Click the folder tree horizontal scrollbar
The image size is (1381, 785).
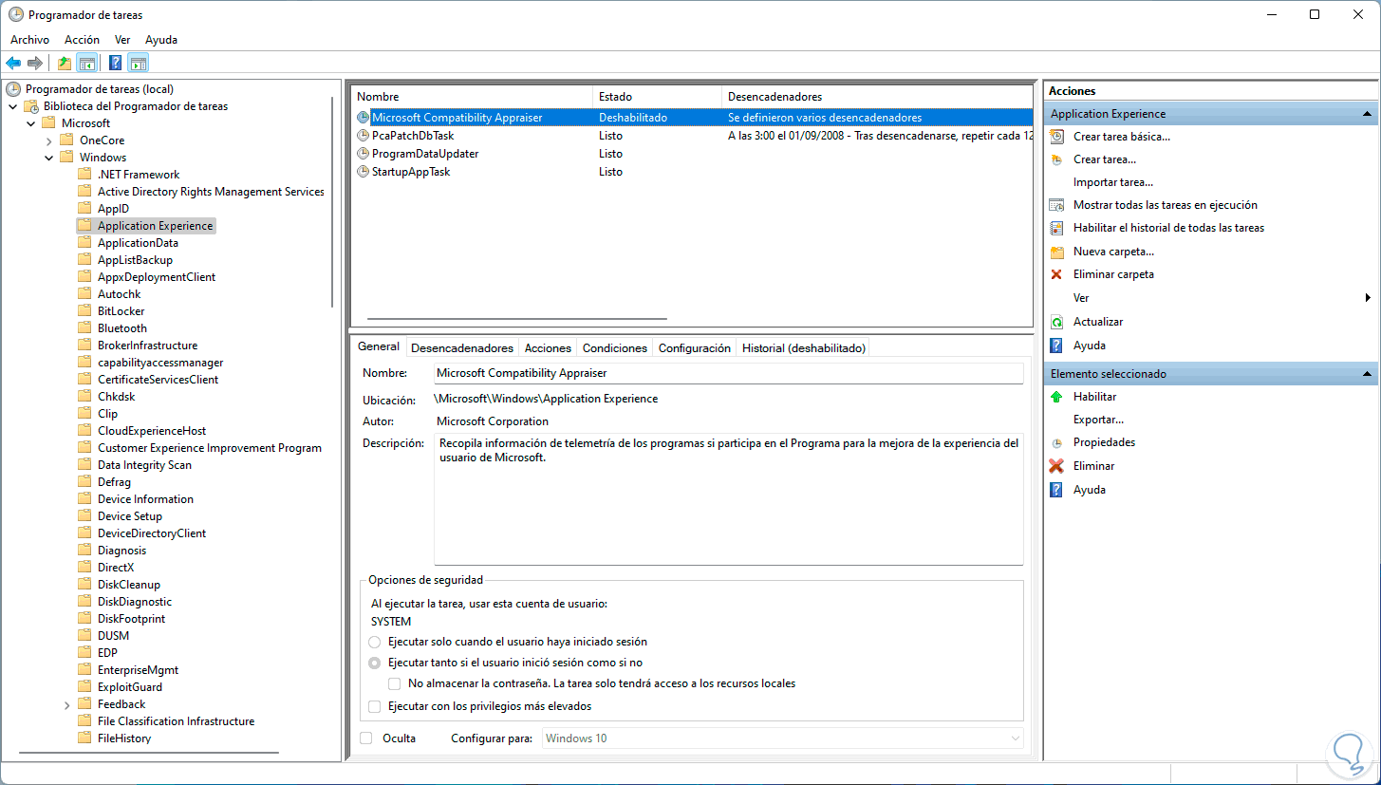pos(149,753)
